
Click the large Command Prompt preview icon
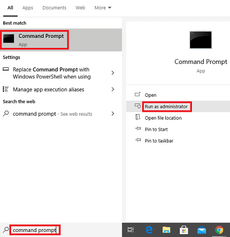(x=200, y=40)
